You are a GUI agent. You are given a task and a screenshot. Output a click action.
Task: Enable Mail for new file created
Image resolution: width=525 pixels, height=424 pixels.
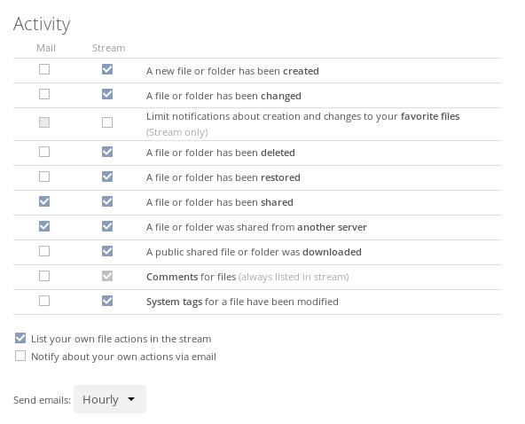[44, 69]
